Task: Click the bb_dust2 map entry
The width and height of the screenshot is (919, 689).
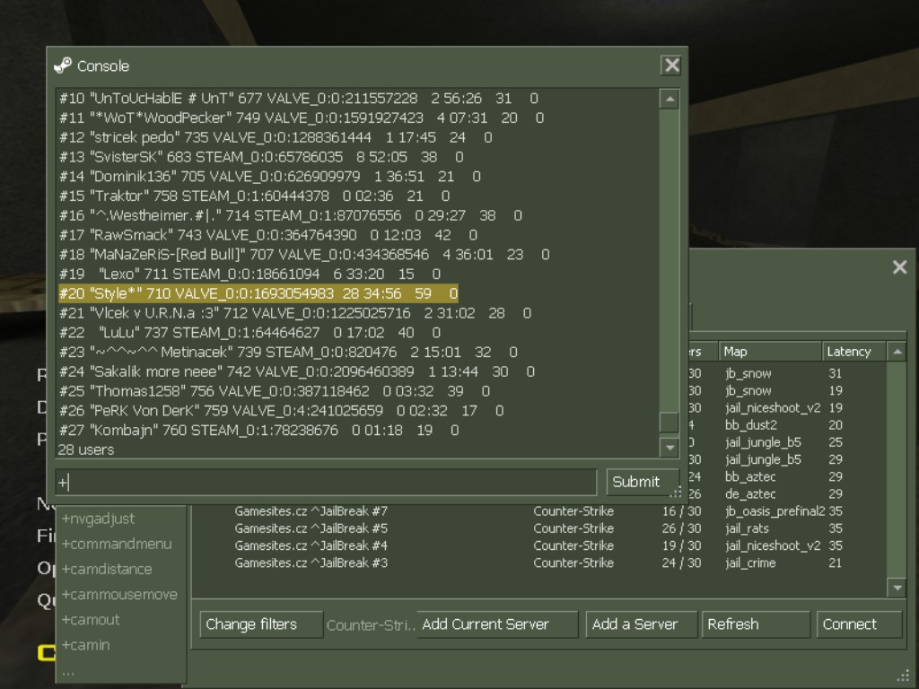Action: coord(751,425)
